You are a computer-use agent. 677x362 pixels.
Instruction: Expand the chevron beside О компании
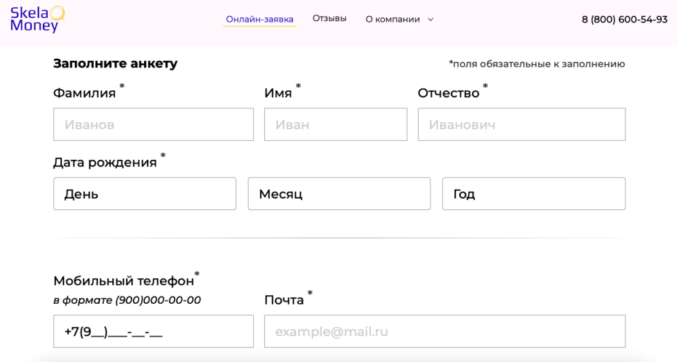click(431, 19)
